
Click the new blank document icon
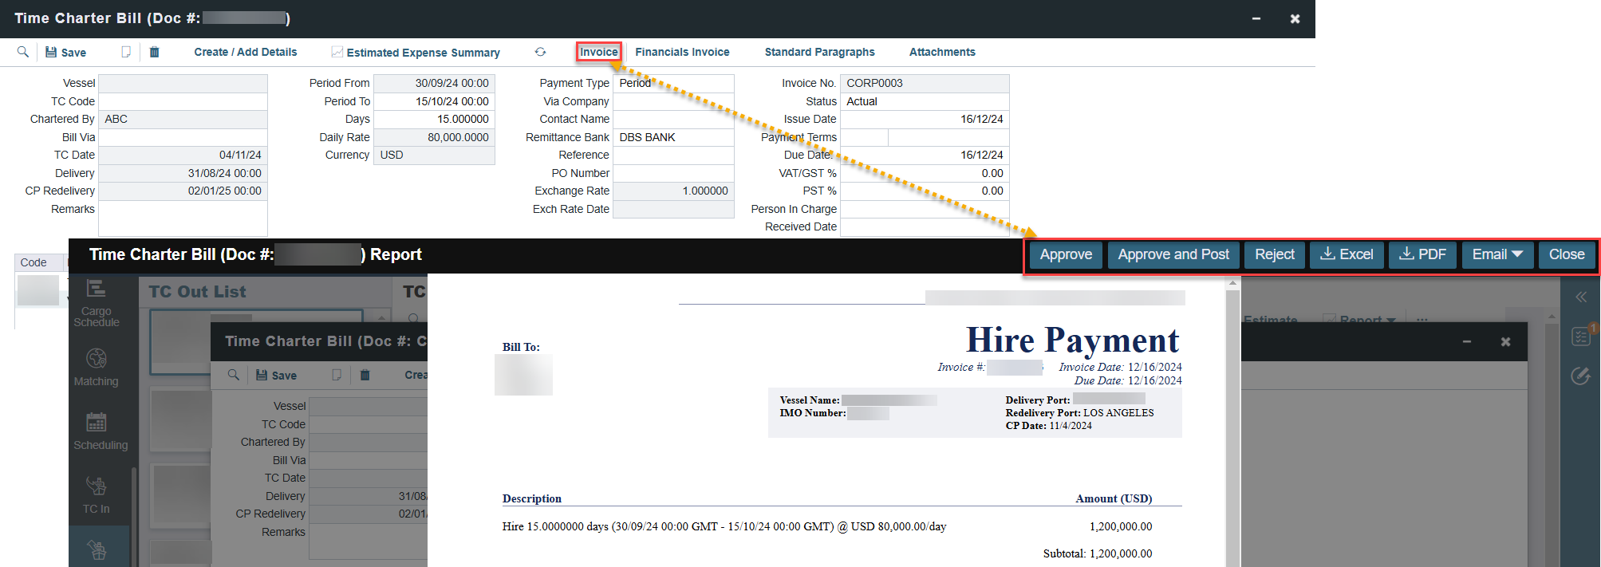click(126, 52)
